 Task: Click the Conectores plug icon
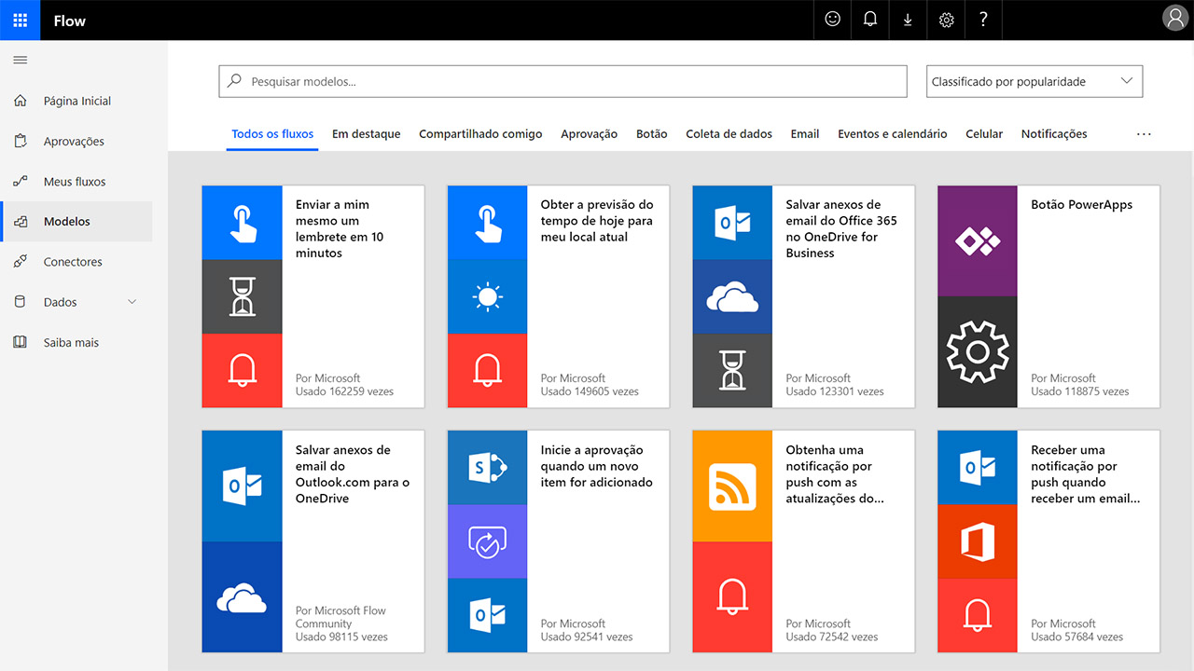tap(20, 262)
